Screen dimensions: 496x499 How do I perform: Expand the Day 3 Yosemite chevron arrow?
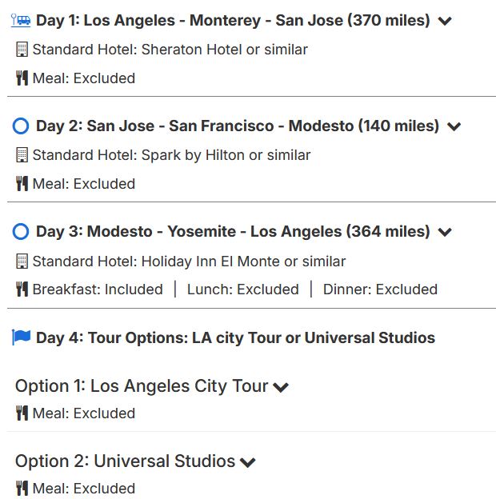pos(445,233)
